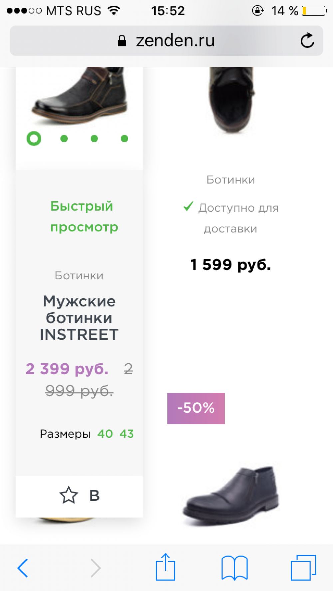Image resolution: width=333 pixels, height=591 pixels.
Task: Open Safari bookmarks book icon
Action: click(x=234, y=568)
